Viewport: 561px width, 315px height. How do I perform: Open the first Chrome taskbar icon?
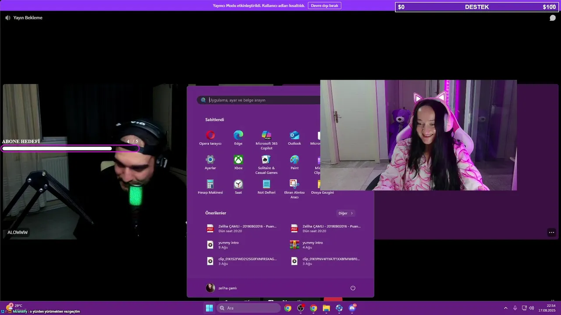point(288,308)
